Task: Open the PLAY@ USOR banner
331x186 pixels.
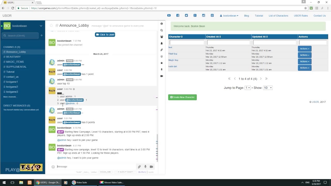Action: (x=24, y=168)
